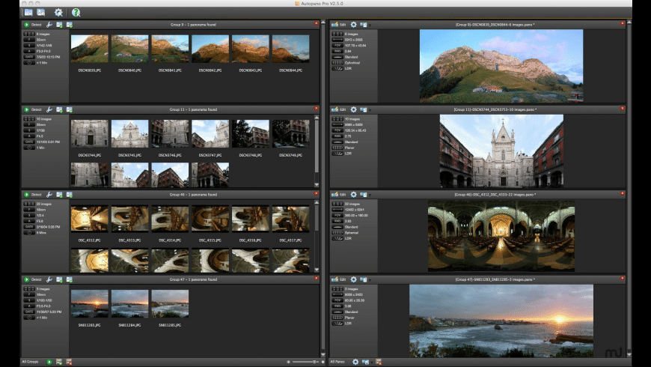Edit the Group 9 panorama

338,25
